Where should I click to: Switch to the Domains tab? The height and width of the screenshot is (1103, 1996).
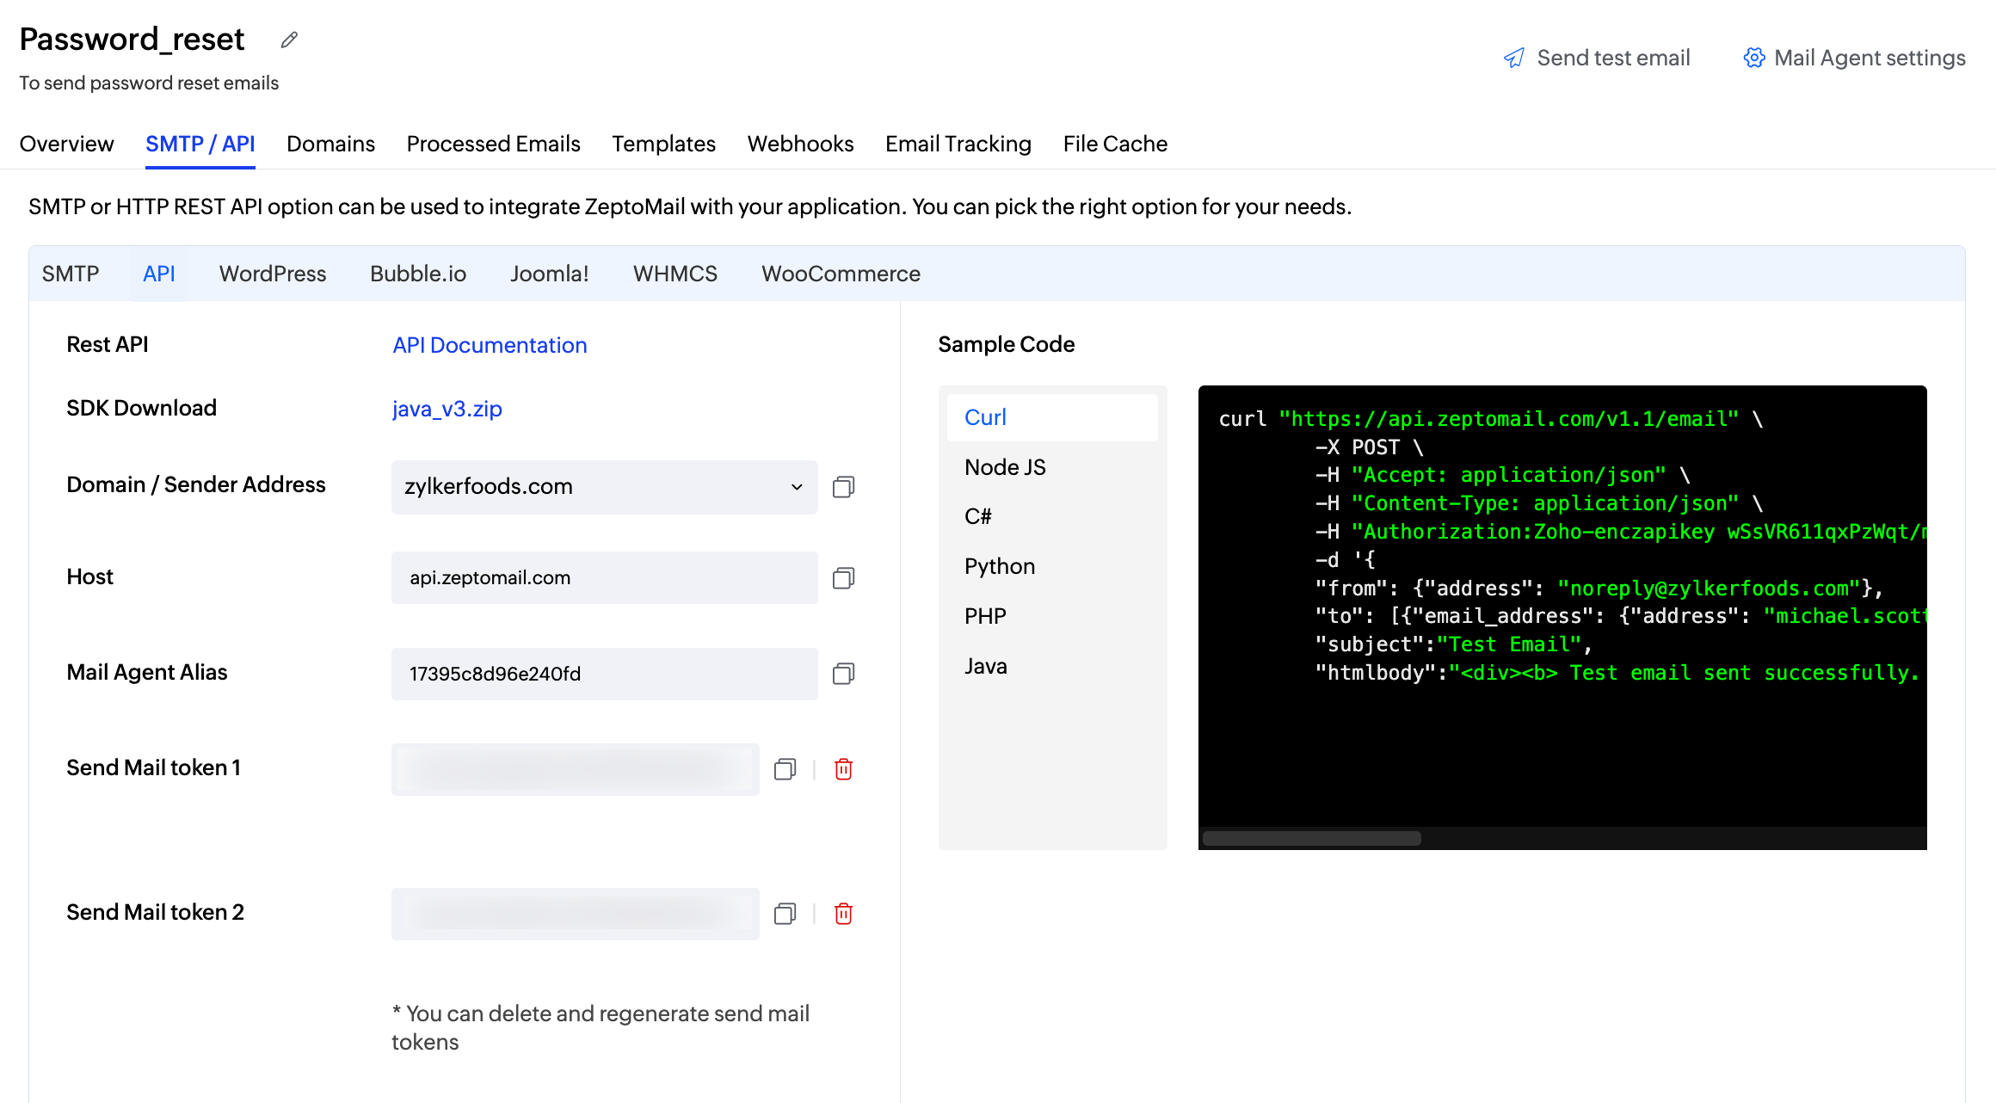330,144
